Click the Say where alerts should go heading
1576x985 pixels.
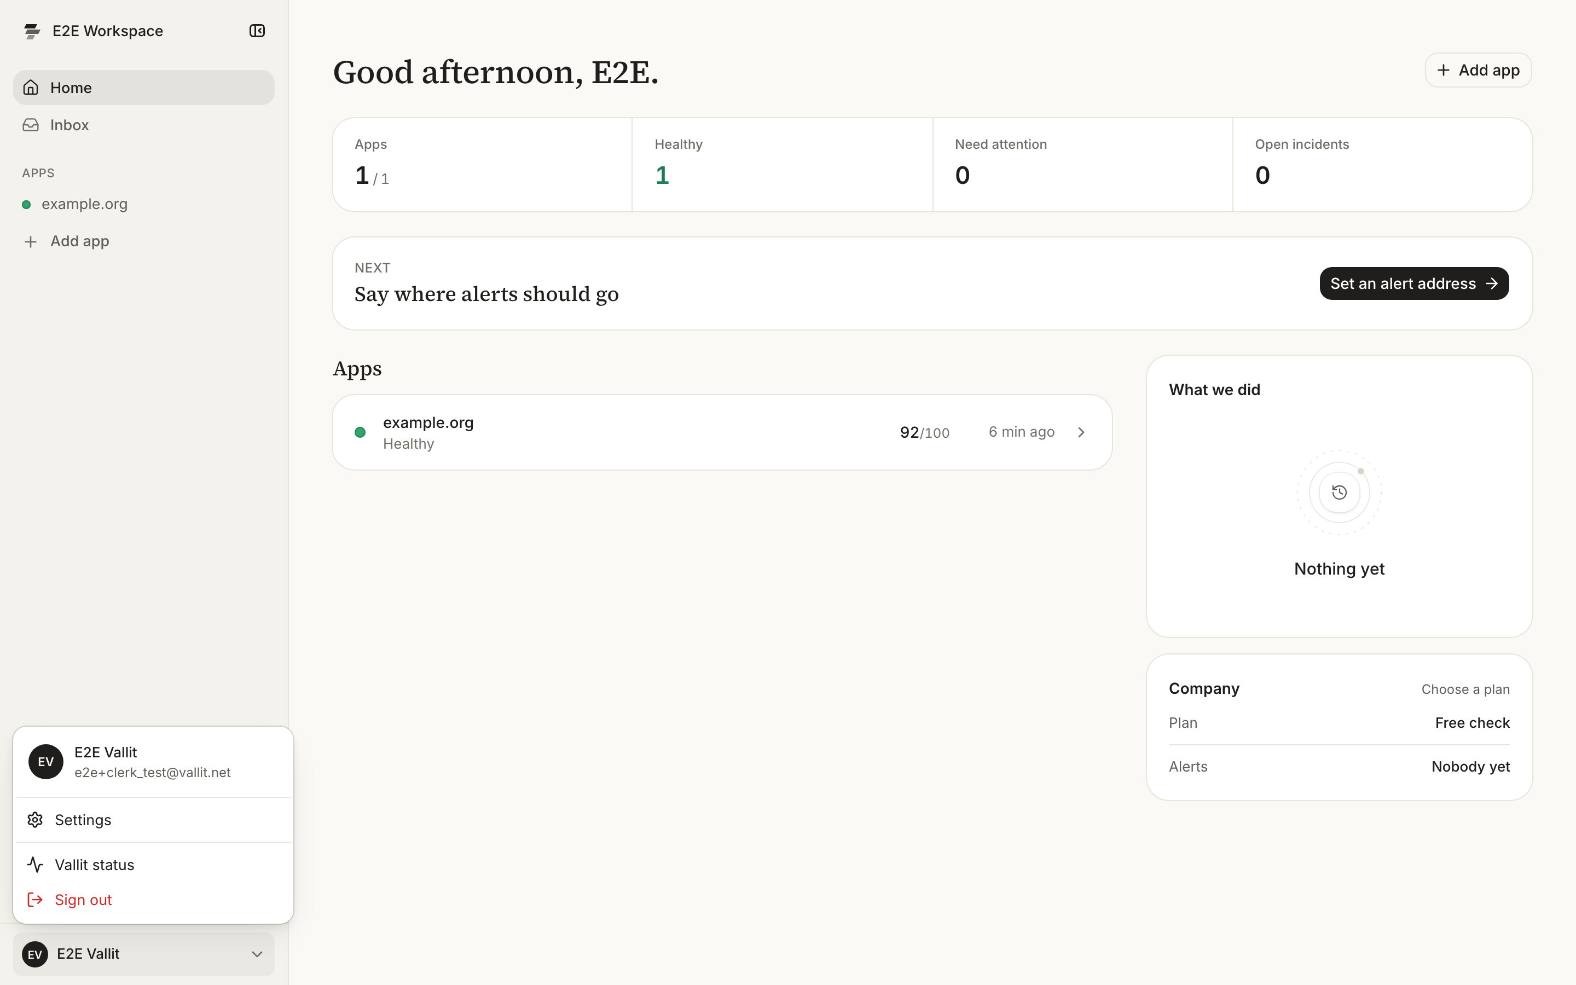pyautogui.click(x=486, y=294)
